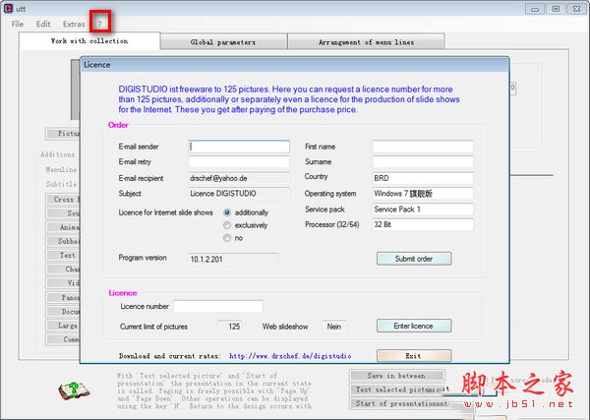Viewport: 590px width, 420px height.
Task: Click the Save in between button
Action: coord(396,376)
